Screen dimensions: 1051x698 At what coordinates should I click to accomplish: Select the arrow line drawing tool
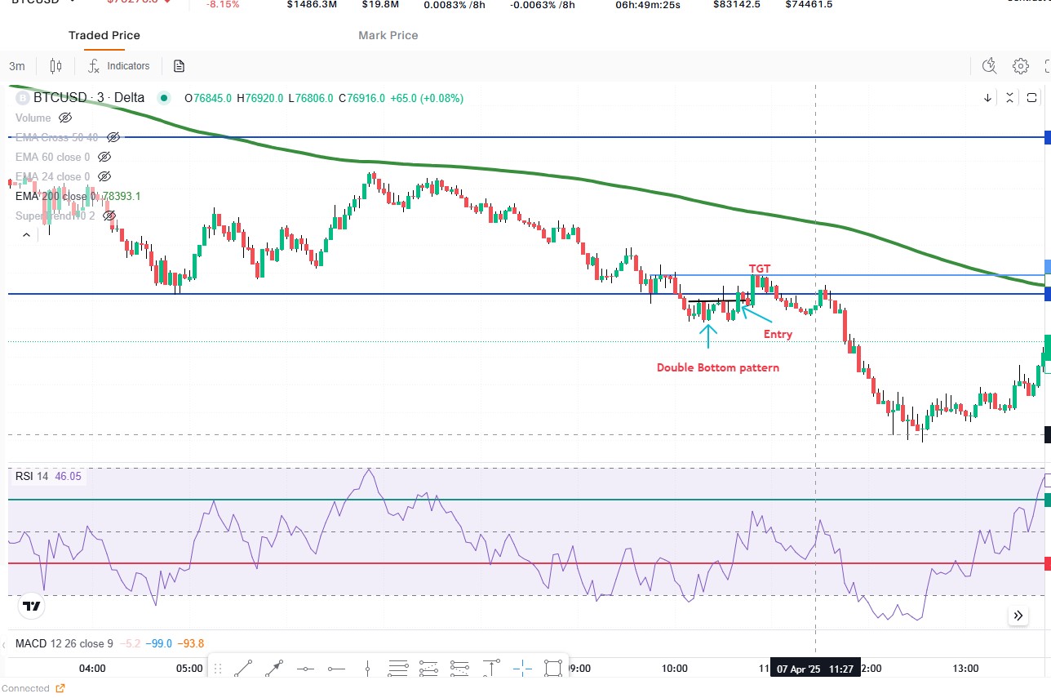click(274, 669)
